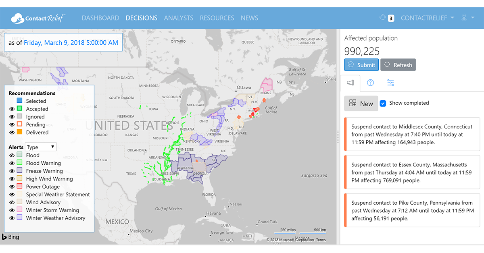
Task: Click the Ignored gray color swatch
Action: [x=19, y=117]
